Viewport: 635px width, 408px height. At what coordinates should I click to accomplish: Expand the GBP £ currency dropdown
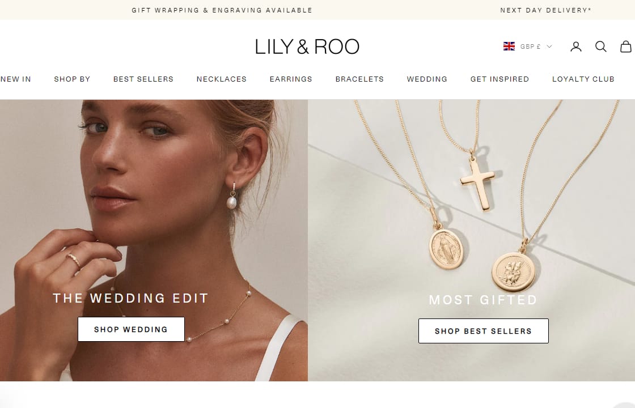528,46
